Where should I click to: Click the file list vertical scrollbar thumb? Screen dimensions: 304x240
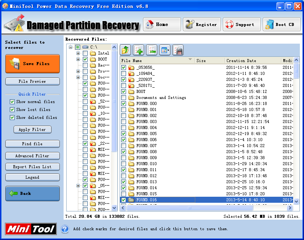296,71
